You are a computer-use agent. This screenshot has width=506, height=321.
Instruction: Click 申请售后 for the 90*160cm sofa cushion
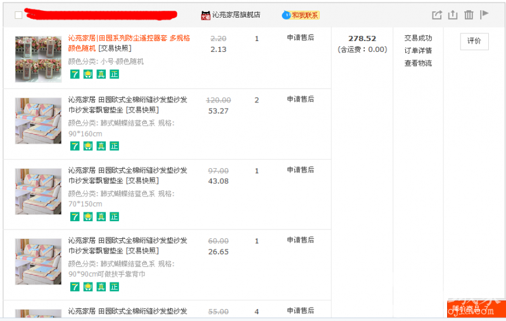300,99
